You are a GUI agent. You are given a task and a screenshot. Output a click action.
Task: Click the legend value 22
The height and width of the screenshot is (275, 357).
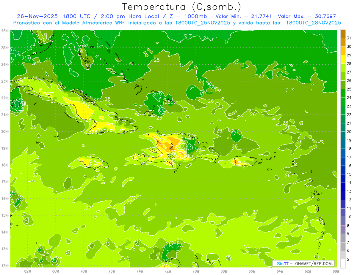pyautogui.click(x=349, y=115)
